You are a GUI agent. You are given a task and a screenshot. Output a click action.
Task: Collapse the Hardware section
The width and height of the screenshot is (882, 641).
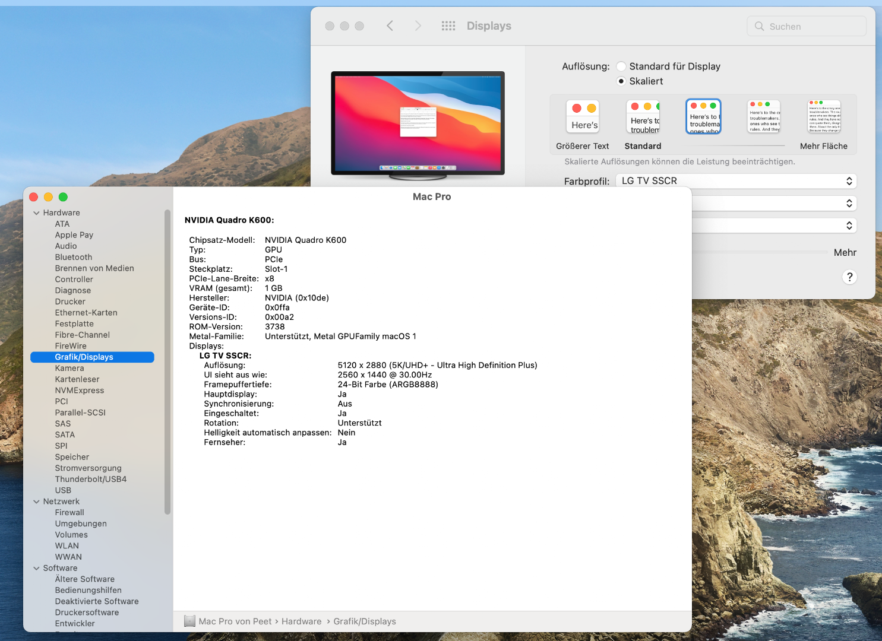(x=37, y=213)
